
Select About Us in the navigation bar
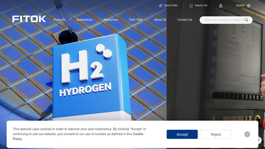pos(160,20)
